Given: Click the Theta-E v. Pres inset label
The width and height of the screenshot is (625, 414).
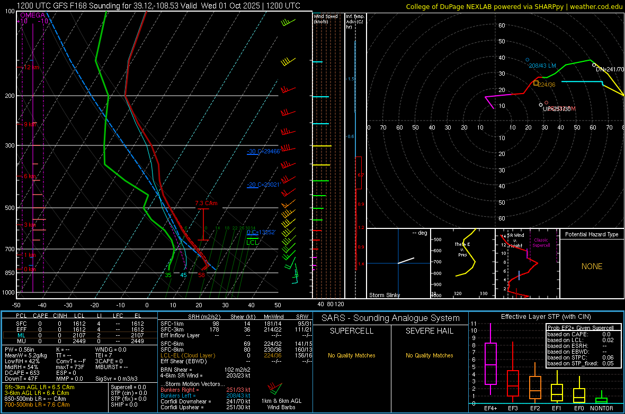Looking at the screenshot, I should point(462,250).
